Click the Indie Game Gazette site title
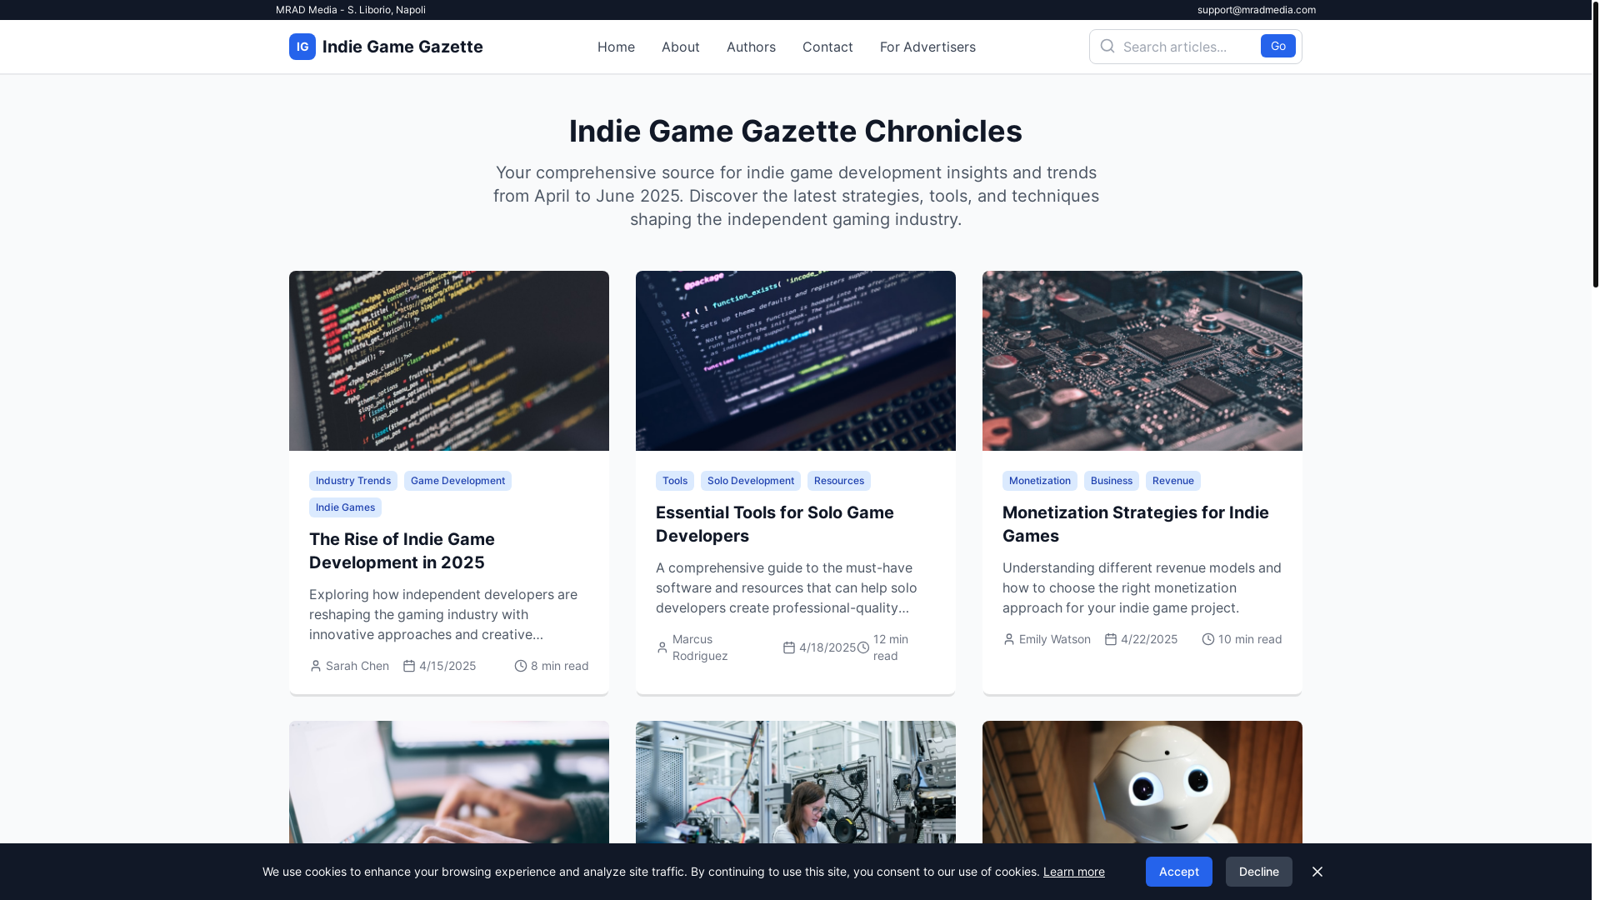This screenshot has width=1600, height=900. point(402,47)
